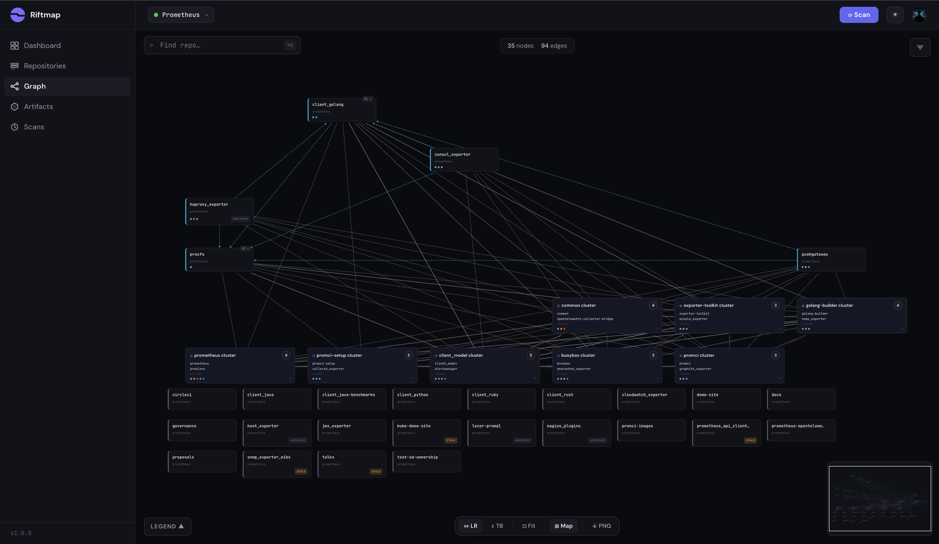Select the circleci repo node

click(x=202, y=399)
